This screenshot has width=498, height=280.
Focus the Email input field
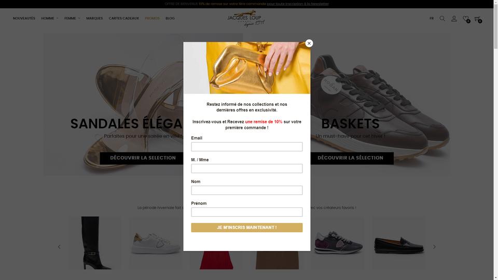tap(247, 147)
